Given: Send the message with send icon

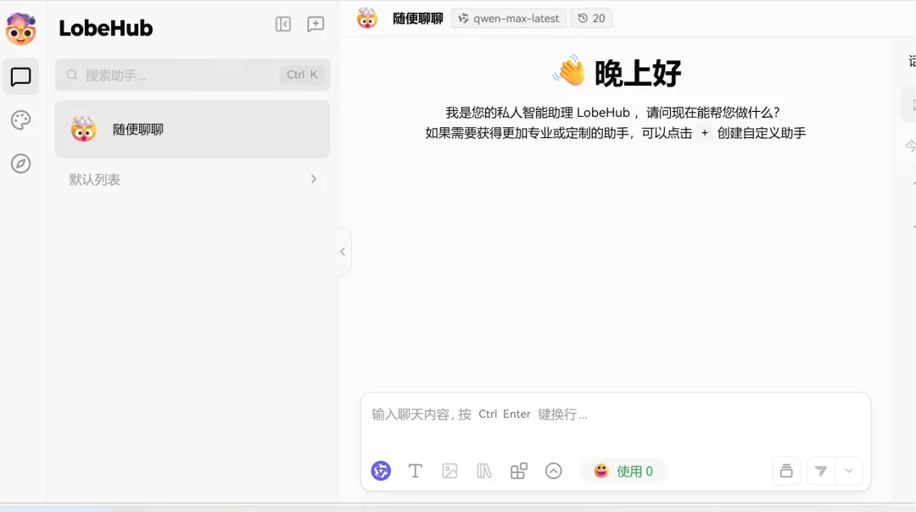Looking at the screenshot, I should tap(821, 471).
